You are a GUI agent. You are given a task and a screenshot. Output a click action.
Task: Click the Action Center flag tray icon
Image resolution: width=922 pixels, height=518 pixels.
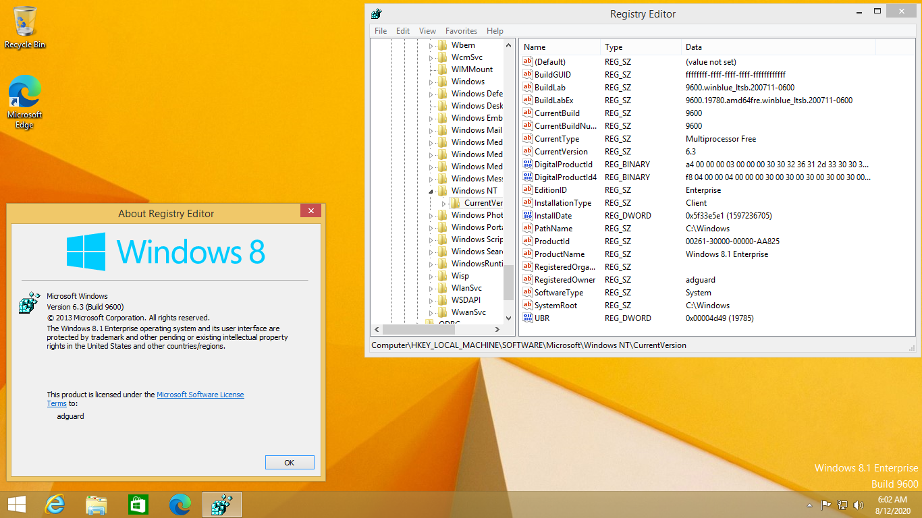coord(825,505)
